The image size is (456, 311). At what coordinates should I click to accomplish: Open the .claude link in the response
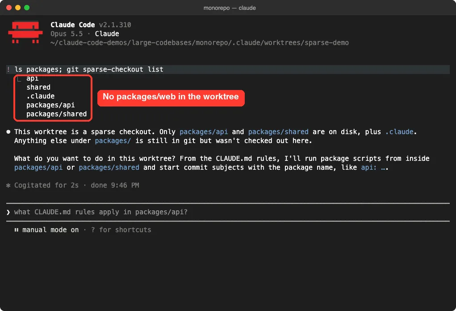click(x=399, y=132)
